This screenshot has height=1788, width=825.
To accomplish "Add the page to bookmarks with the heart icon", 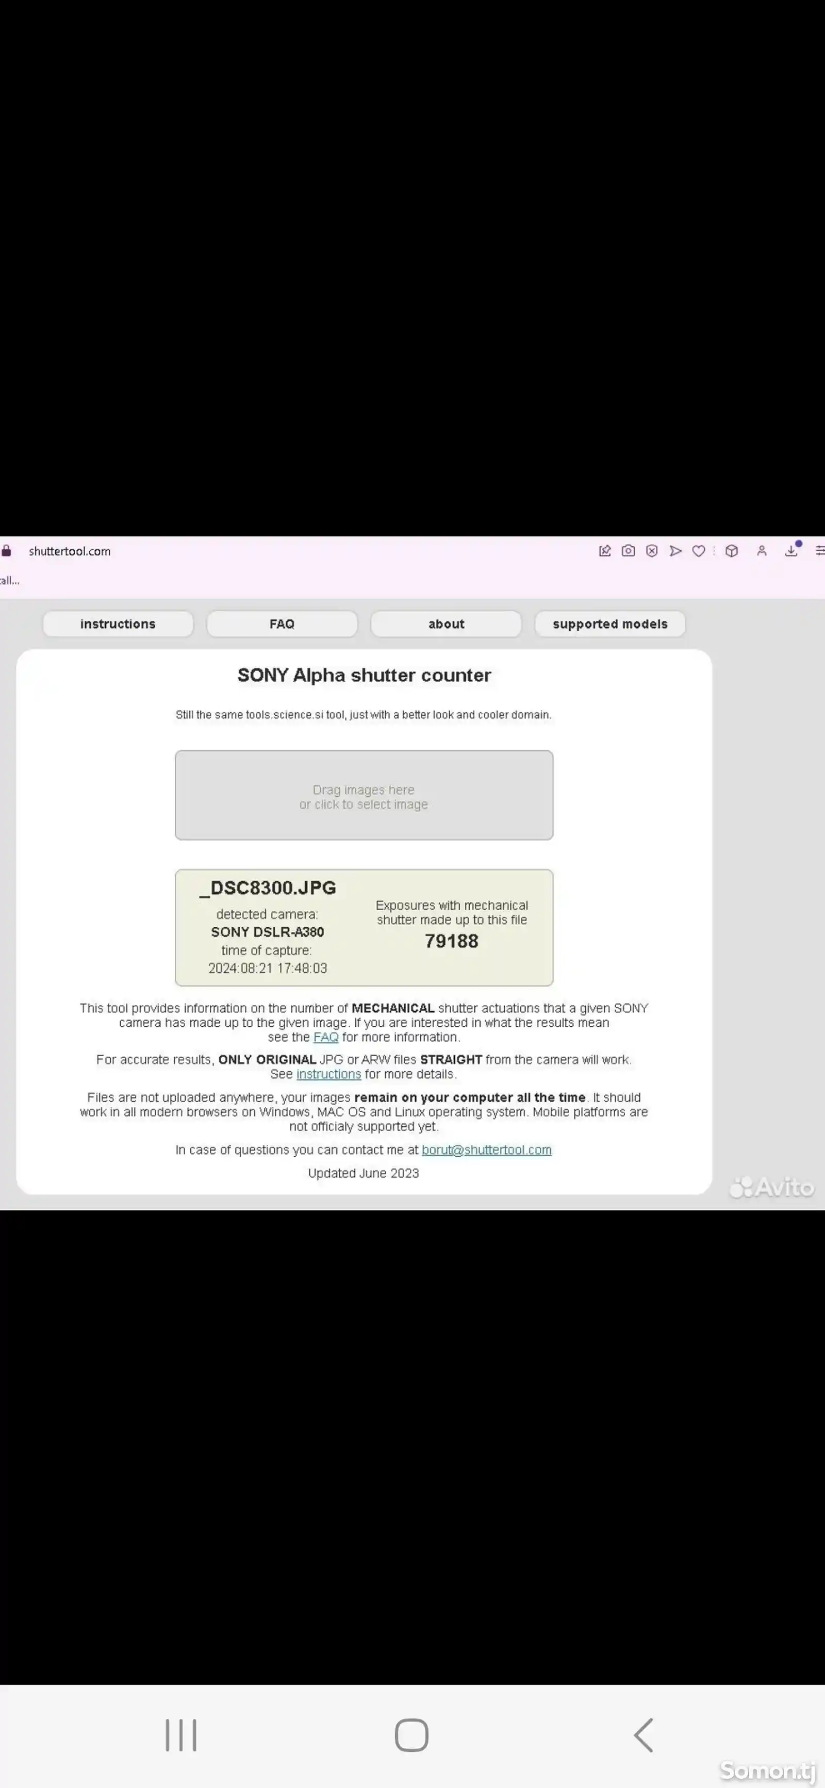I will pos(699,551).
